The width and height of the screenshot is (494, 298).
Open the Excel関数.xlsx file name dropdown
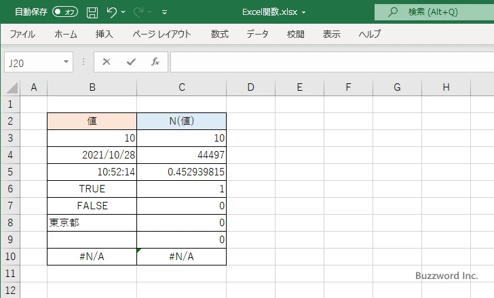(x=303, y=12)
